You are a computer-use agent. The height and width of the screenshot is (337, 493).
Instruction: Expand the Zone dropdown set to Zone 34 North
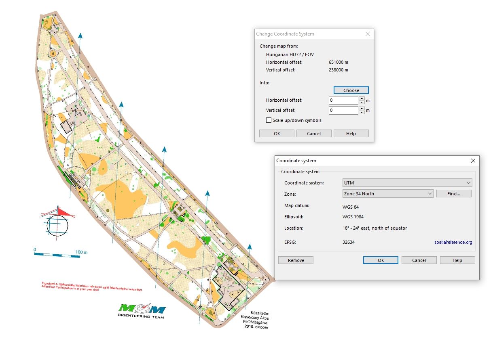click(387, 194)
